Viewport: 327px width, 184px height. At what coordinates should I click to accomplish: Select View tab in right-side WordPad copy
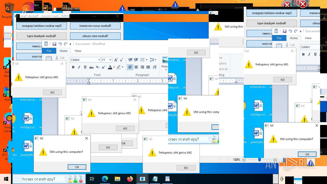308,38
